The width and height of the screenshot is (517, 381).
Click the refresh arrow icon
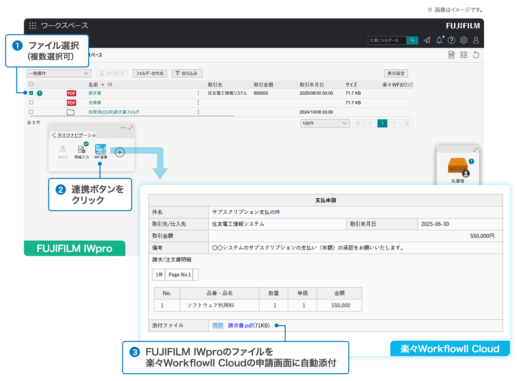point(476,55)
